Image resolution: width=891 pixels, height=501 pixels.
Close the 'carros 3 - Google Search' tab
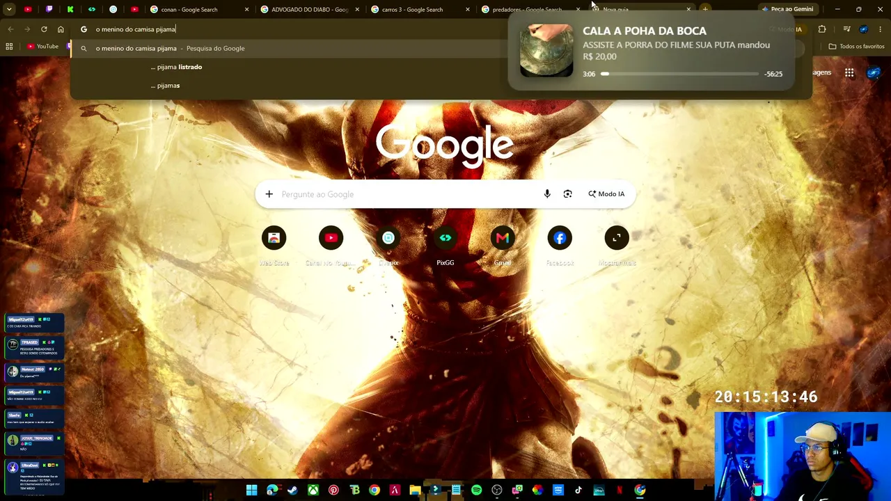(467, 9)
